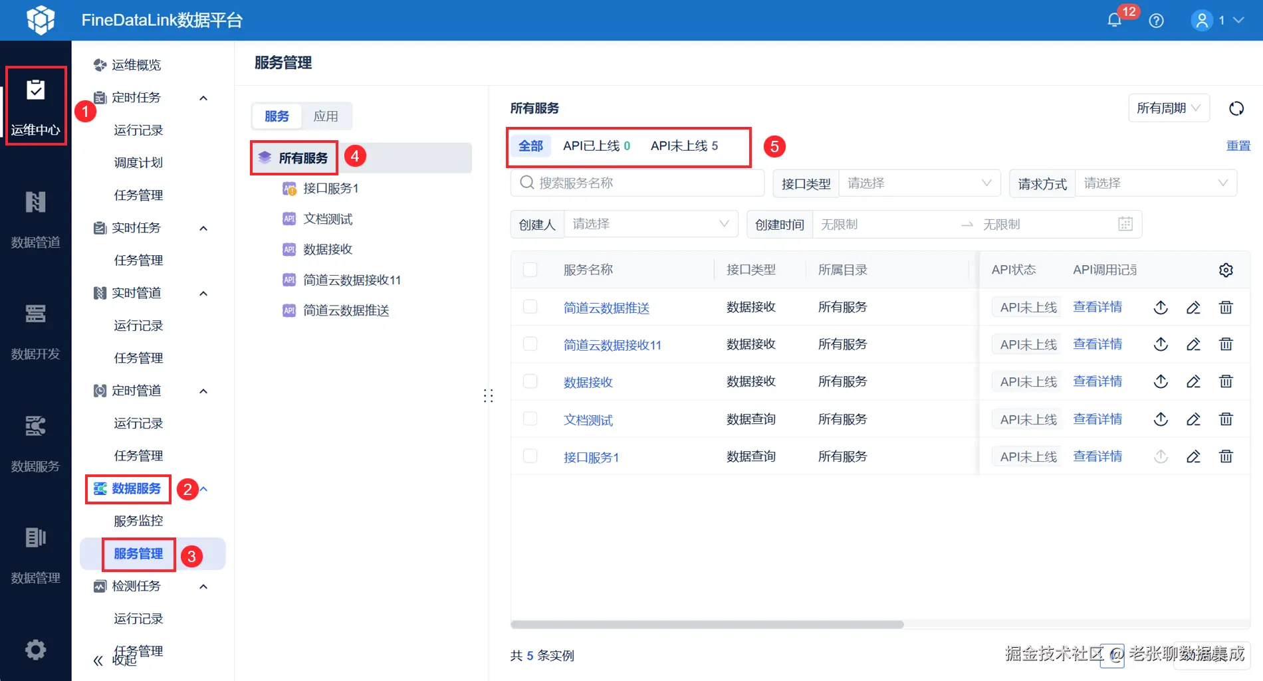
Task: Edit the 文档测试 service
Action: coord(1193,419)
